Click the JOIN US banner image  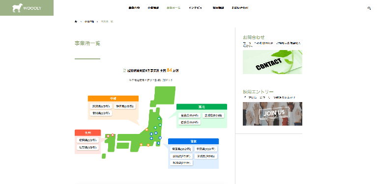click(272, 114)
